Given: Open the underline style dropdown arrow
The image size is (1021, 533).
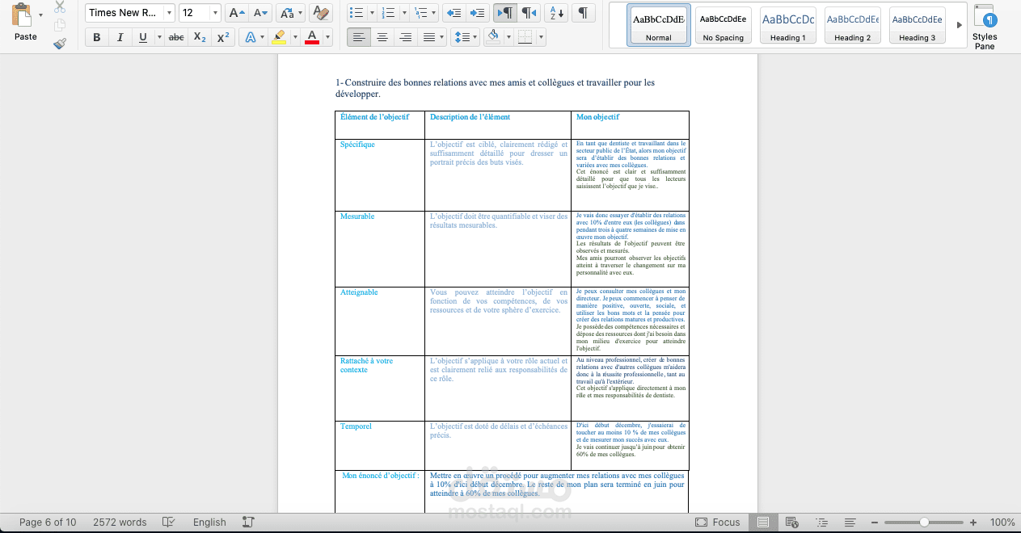Looking at the screenshot, I should pyautogui.click(x=158, y=37).
